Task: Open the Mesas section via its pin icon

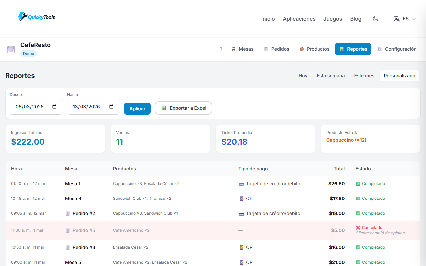Action: pos(233,49)
